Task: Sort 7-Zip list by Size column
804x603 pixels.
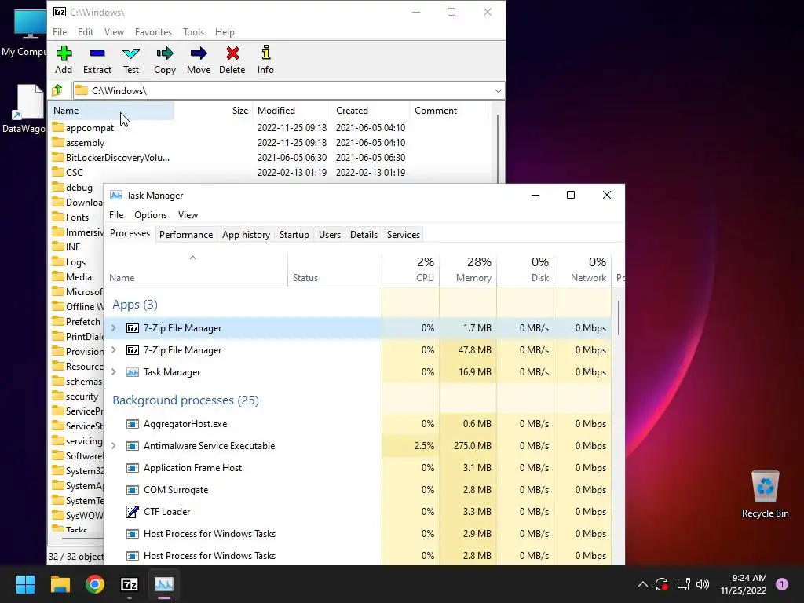Action: [214, 110]
